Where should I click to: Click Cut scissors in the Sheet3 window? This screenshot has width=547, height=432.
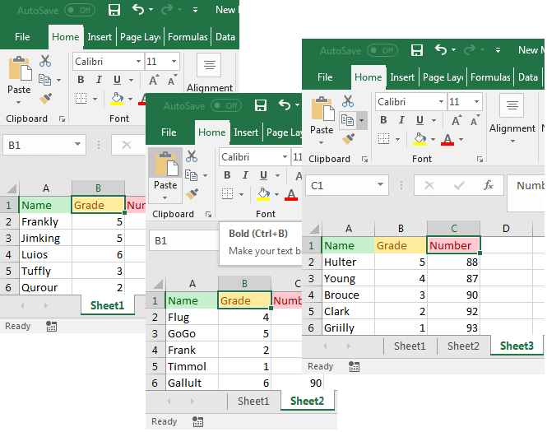(x=348, y=101)
